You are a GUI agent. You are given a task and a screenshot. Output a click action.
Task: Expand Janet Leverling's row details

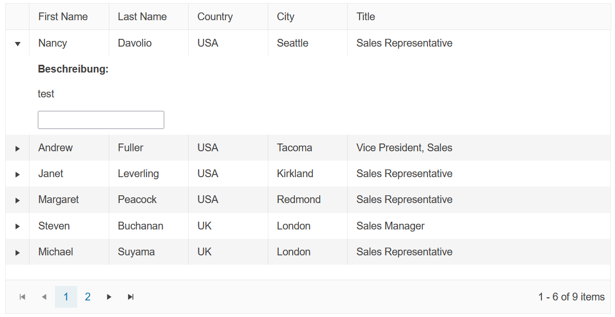18,174
